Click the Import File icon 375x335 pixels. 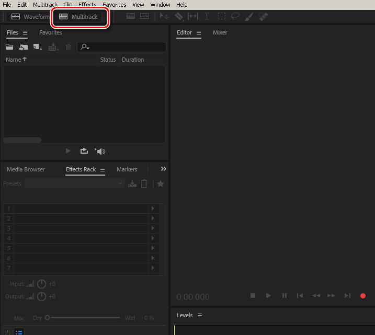24,47
